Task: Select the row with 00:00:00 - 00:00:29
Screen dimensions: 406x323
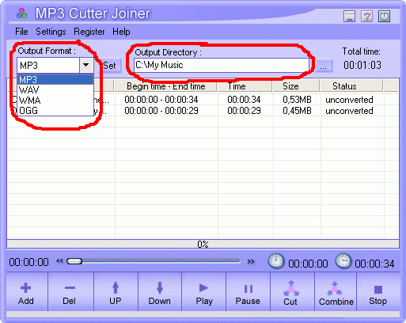Action: pos(203,111)
